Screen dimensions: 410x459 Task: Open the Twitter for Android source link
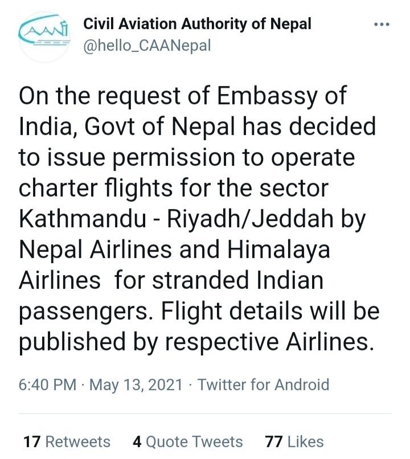tap(263, 384)
